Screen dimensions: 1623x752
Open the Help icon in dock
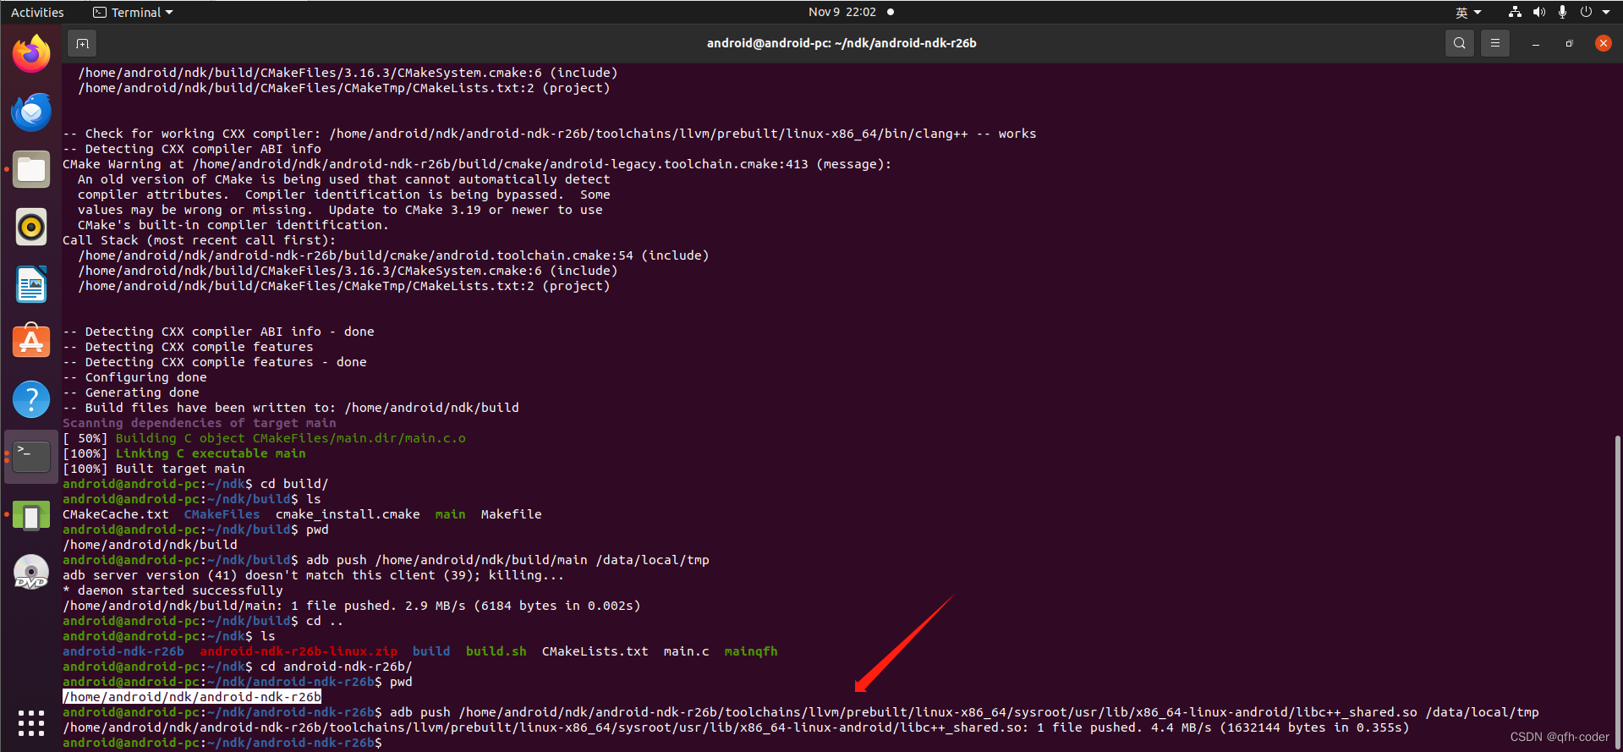point(31,399)
